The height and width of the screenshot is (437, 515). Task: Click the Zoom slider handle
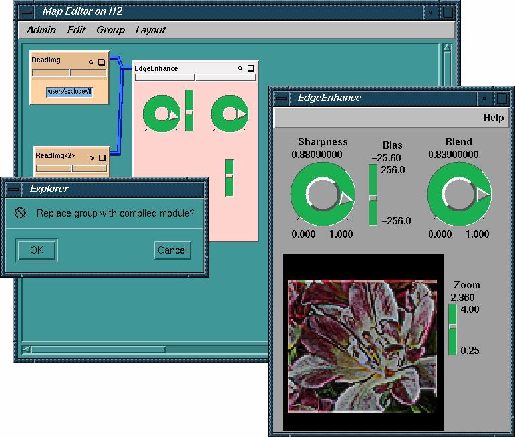(452, 326)
